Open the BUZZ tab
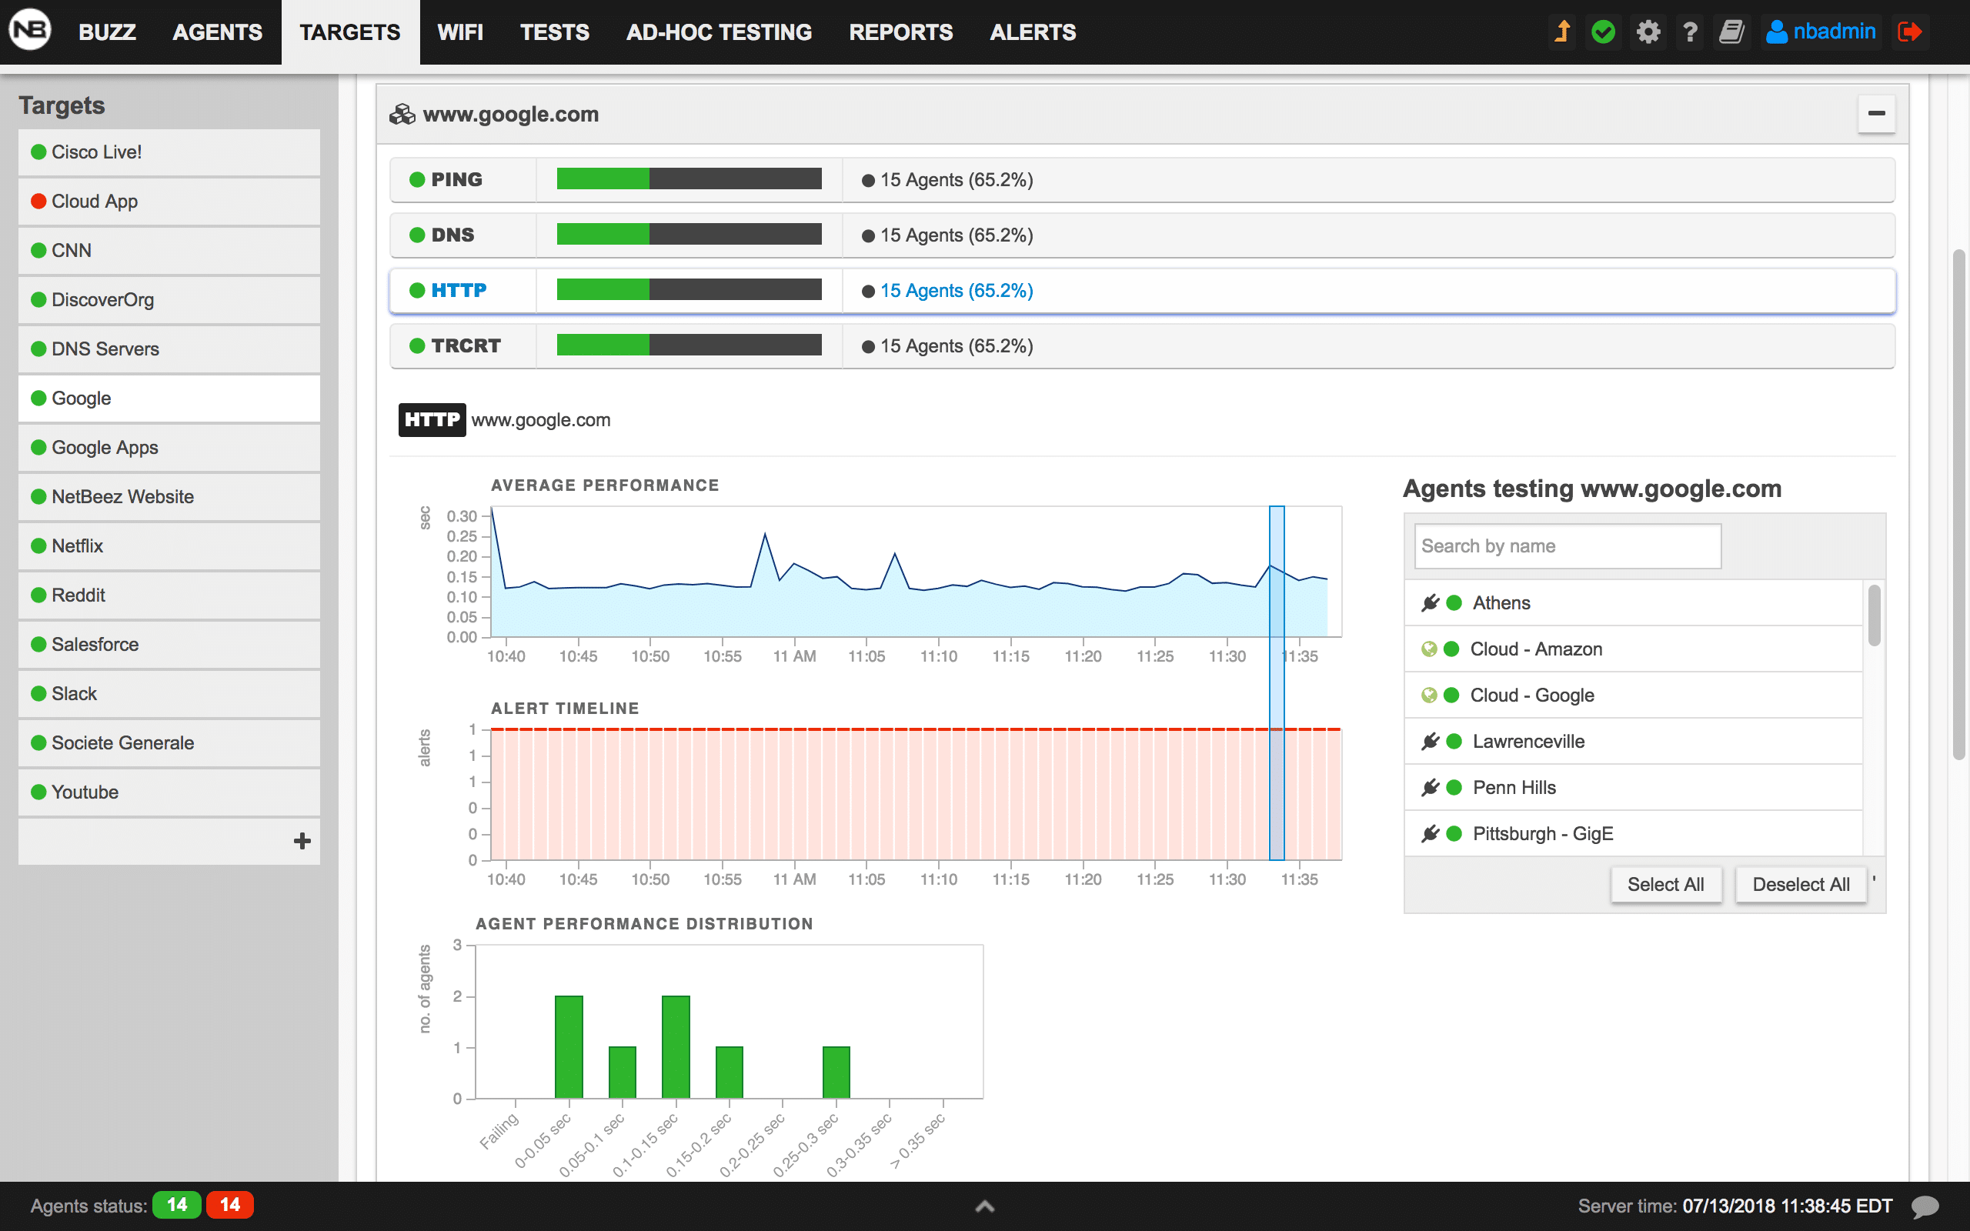Screen dimensions: 1970x1231 pyautogui.click(x=108, y=32)
